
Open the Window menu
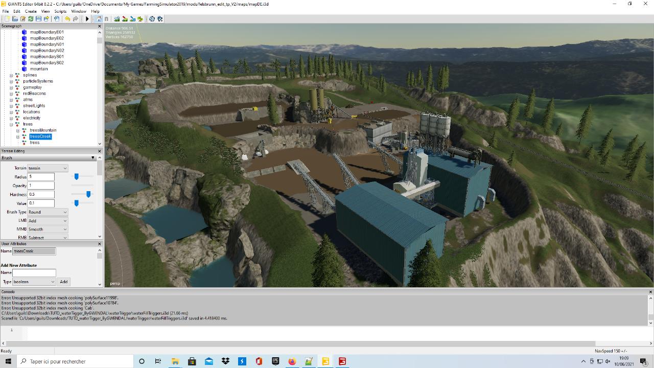pyautogui.click(x=79, y=11)
